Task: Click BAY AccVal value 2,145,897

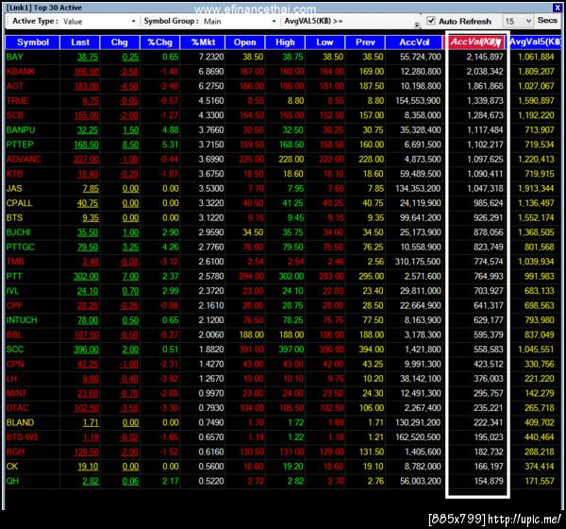Action: tap(485, 57)
